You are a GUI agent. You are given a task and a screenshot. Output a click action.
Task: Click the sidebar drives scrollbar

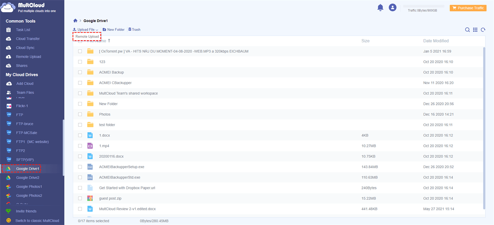coord(63,148)
